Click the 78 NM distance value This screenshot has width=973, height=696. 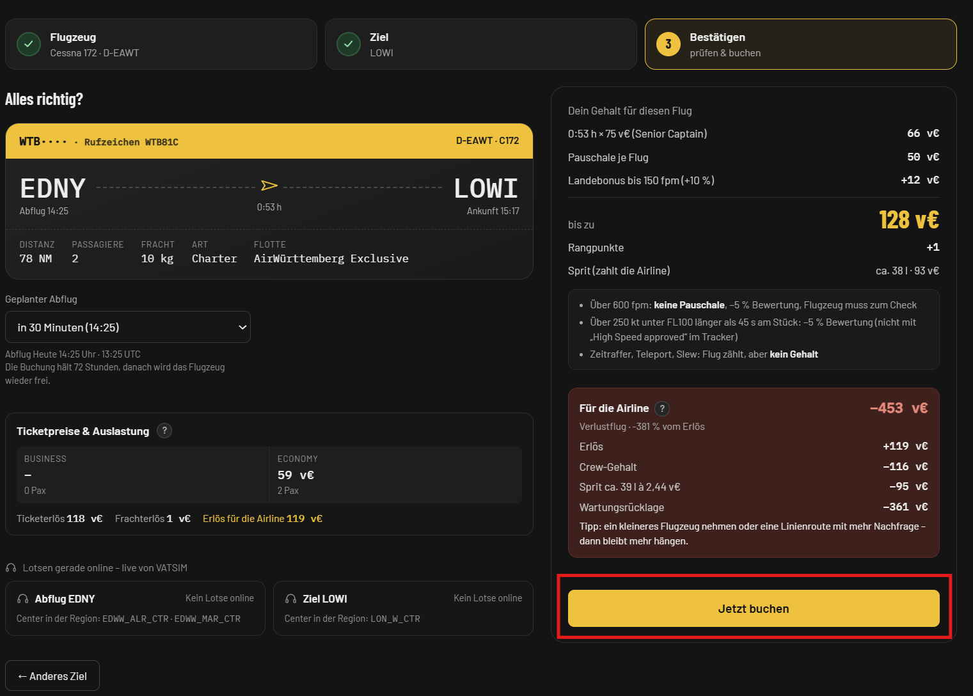click(x=36, y=258)
